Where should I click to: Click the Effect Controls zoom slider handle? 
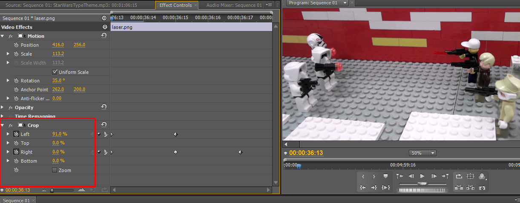click(x=52, y=190)
